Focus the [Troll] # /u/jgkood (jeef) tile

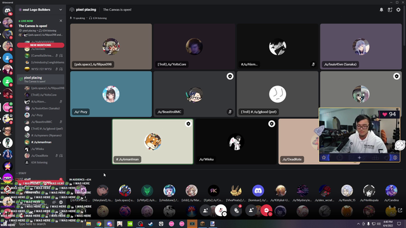point(278,94)
